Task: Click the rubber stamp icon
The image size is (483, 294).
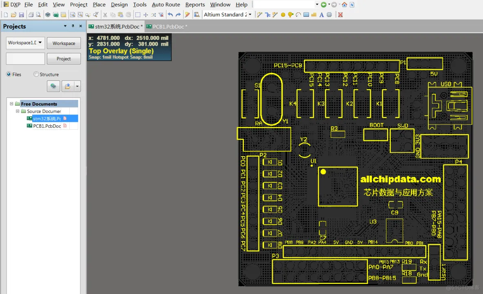Action: click(128, 15)
